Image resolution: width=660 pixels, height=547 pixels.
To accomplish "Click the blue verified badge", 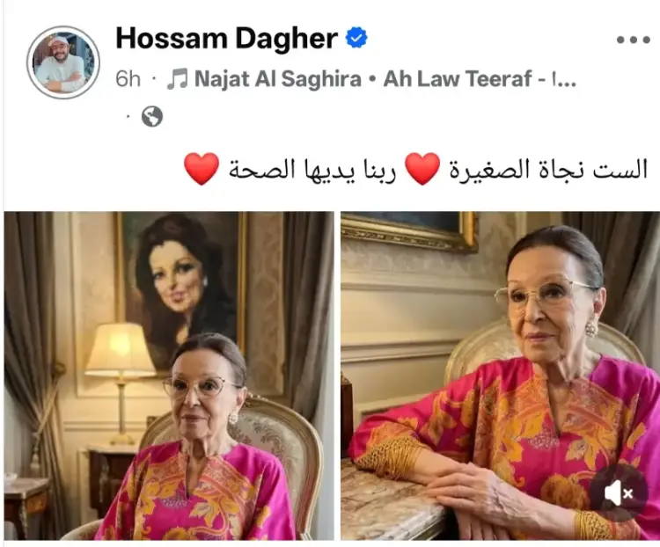I will [356, 38].
